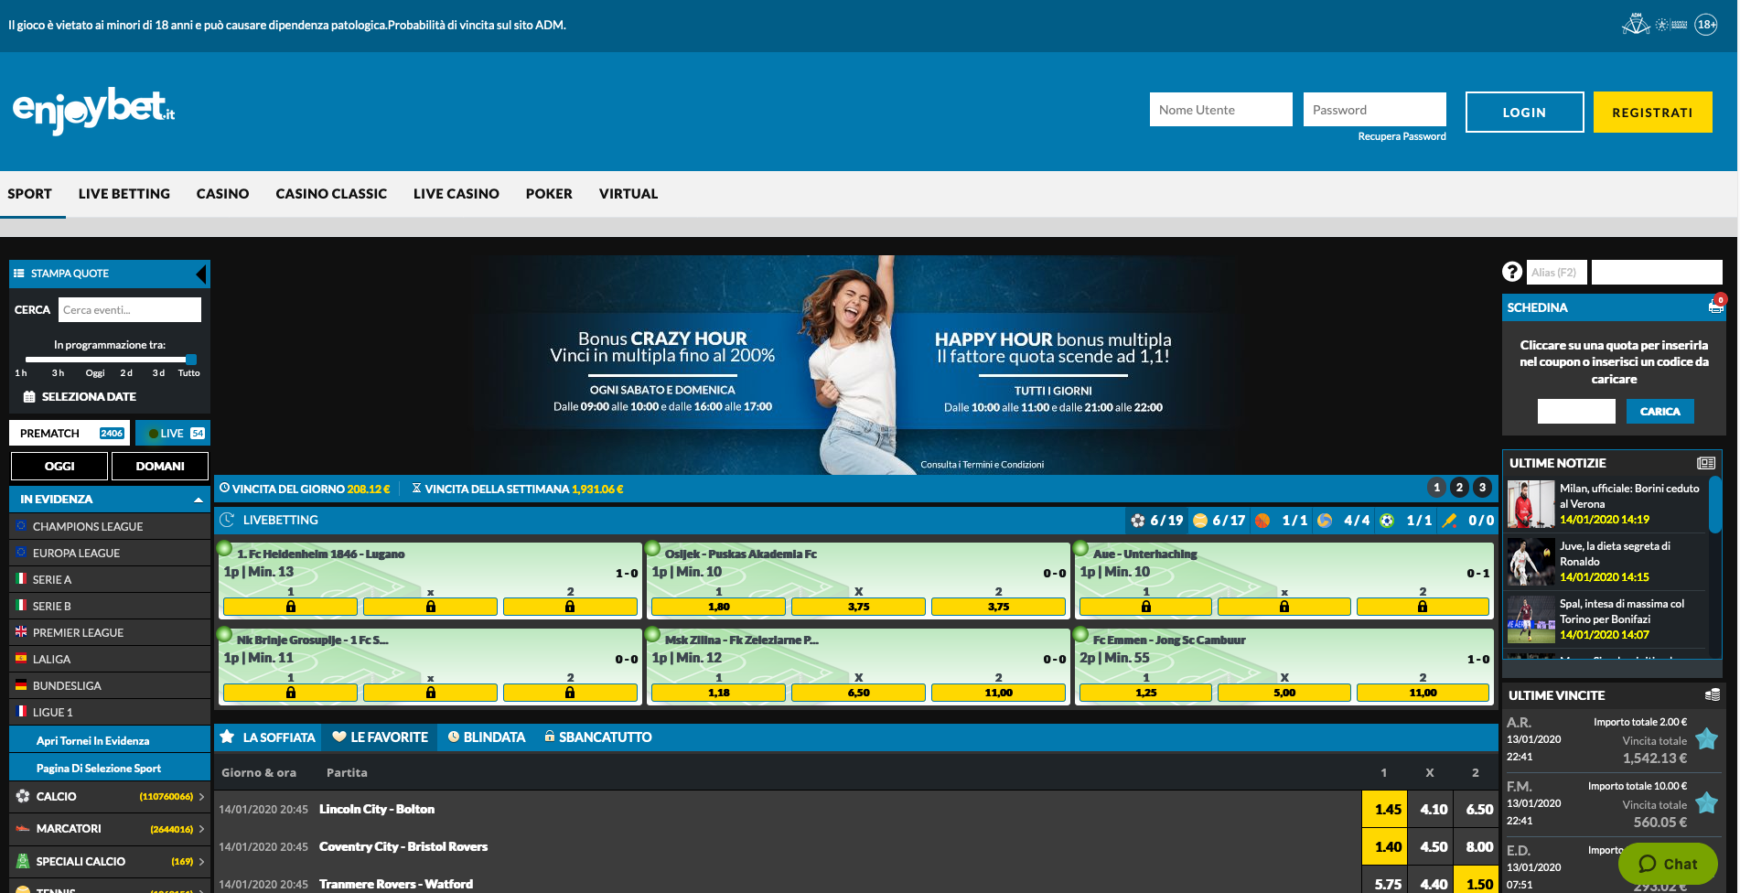Image resolution: width=1740 pixels, height=893 pixels.
Task: Open the LIVE CASINO menu
Action: click(x=456, y=194)
